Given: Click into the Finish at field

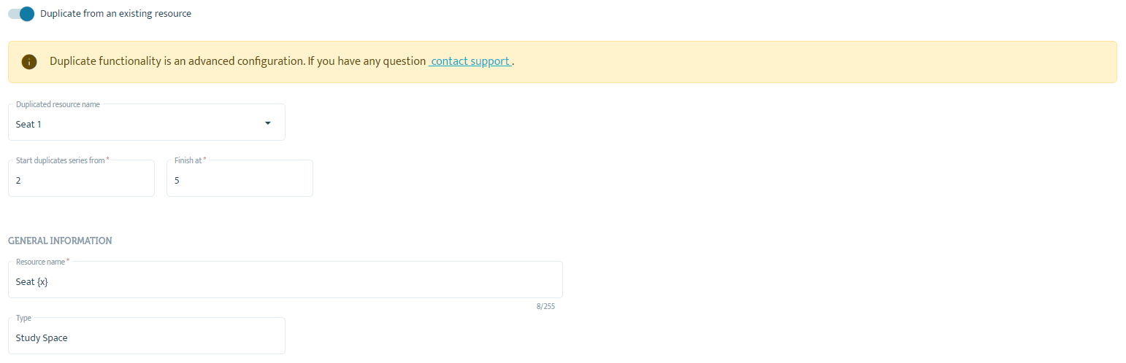Looking at the screenshot, I should tap(240, 179).
